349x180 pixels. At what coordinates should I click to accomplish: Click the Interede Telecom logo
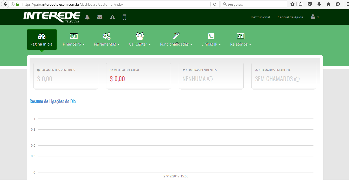[x=52, y=17]
